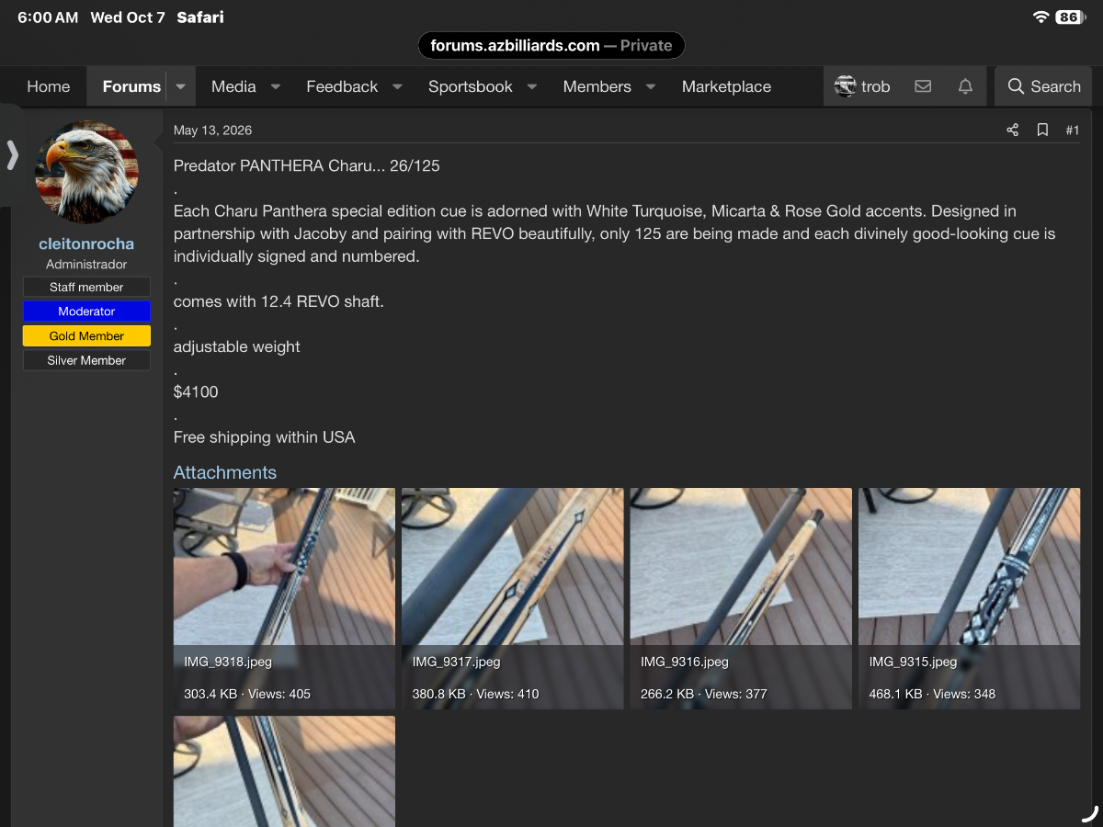
Task: Expand the Members dropdown arrow
Action: coord(650,86)
